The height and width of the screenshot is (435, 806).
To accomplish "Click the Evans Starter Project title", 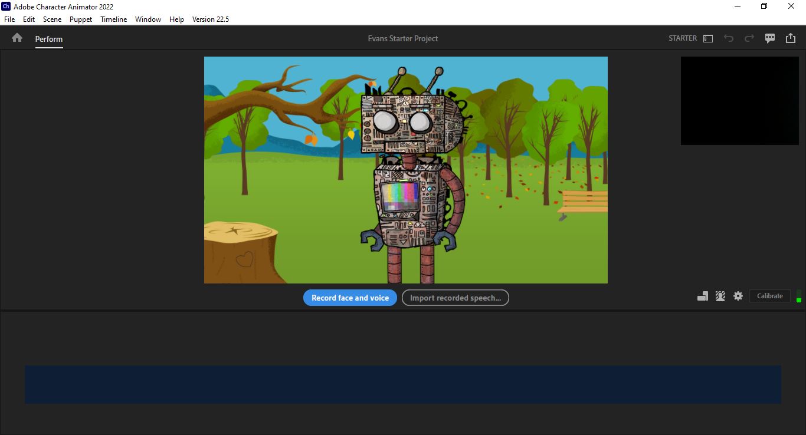I will pyautogui.click(x=403, y=38).
